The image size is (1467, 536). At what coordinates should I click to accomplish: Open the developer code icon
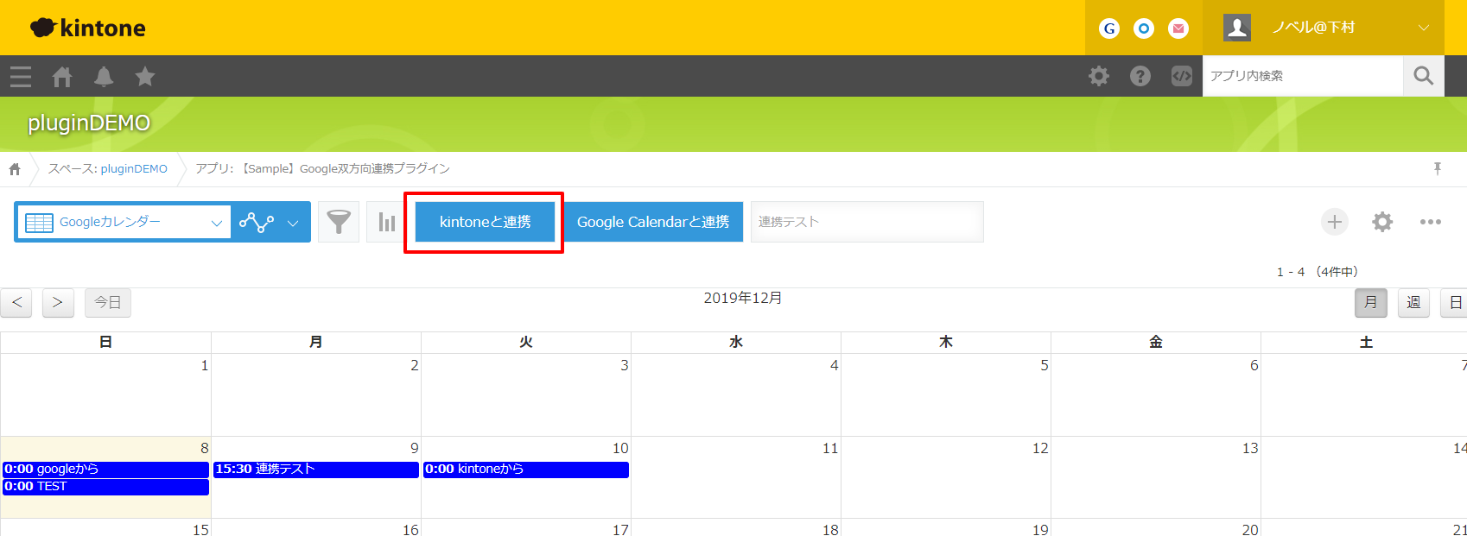pyautogui.click(x=1182, y=76)
